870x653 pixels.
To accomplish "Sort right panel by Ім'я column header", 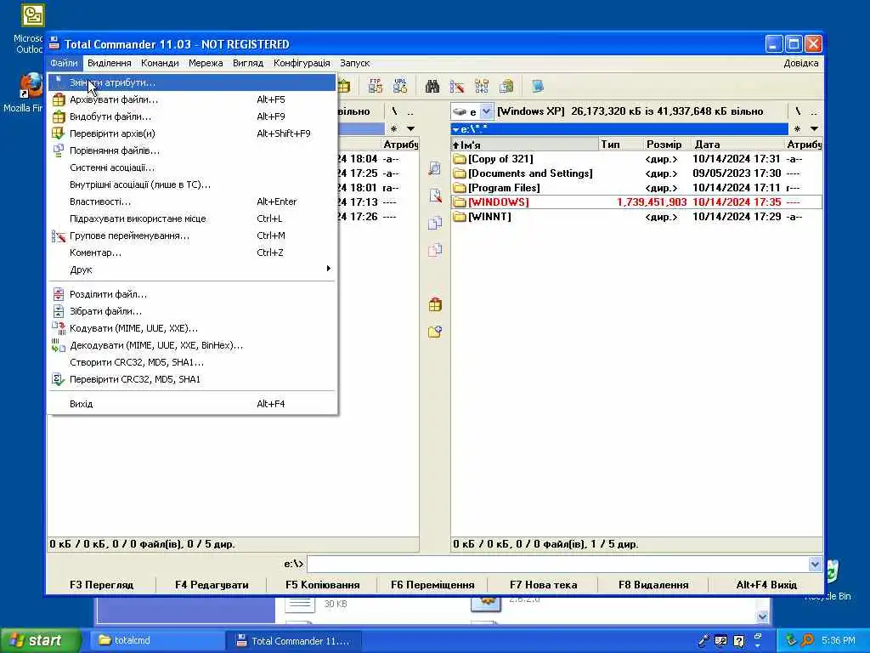I will coord(525,145).
